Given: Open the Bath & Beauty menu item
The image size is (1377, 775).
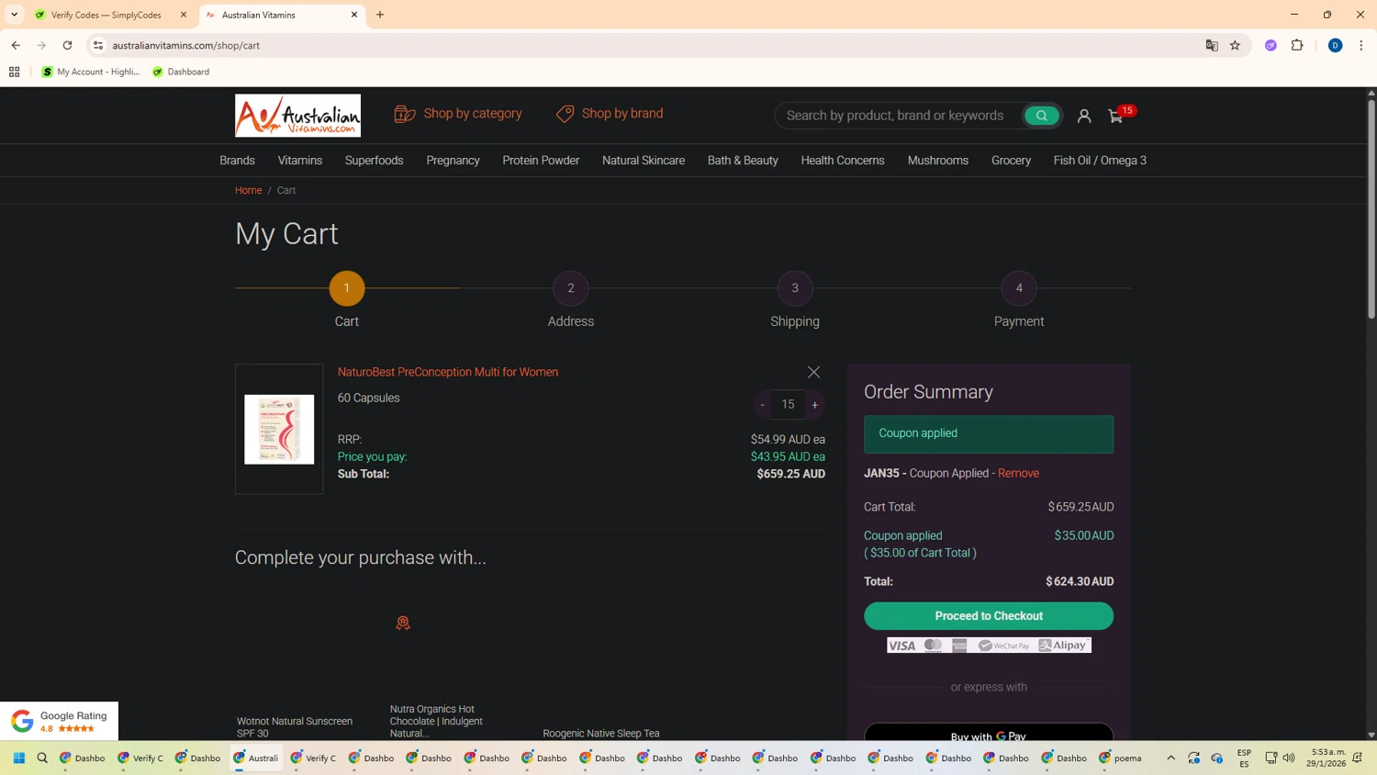Looking at the screenshot, I should (x=743, y=161).
